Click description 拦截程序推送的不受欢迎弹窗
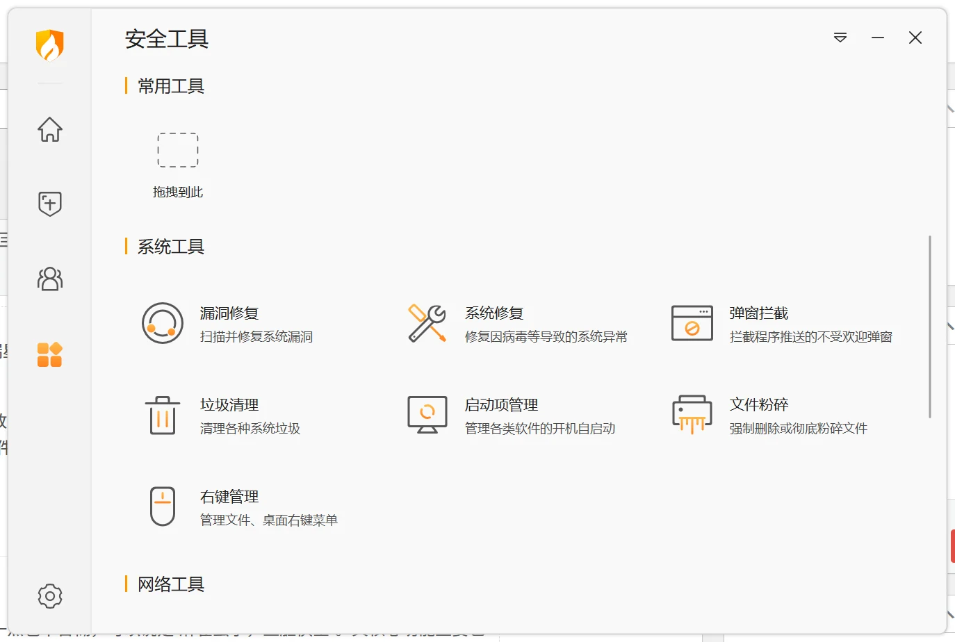The height and width of the screenshot is (642, 955). 811,337
